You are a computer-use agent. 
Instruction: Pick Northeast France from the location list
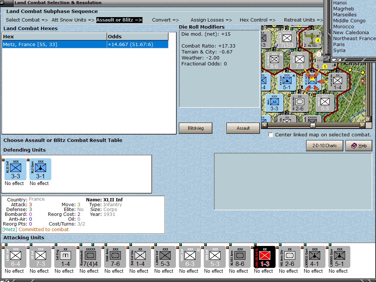(354, 38)
